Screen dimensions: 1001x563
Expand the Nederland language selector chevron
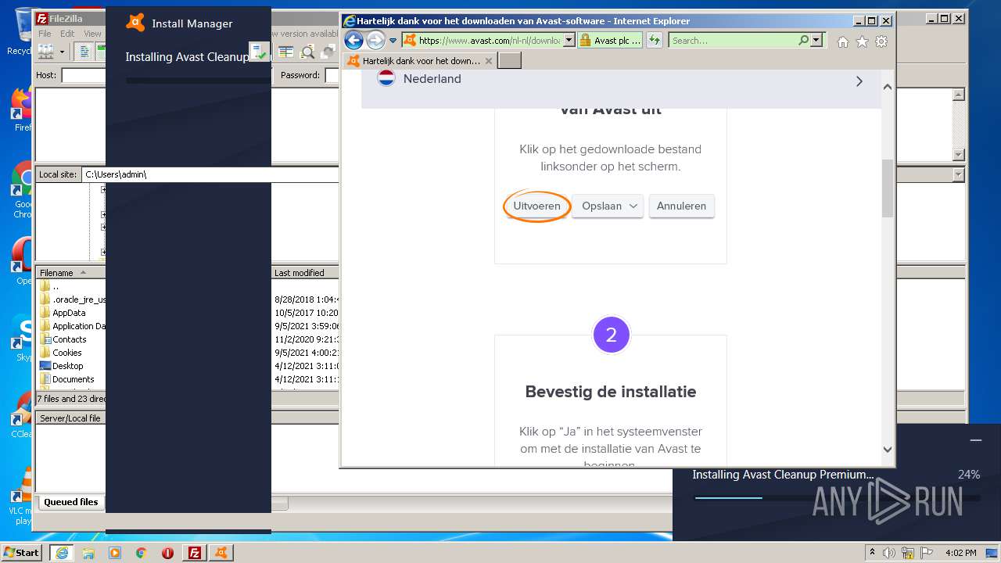pos(859,81)
